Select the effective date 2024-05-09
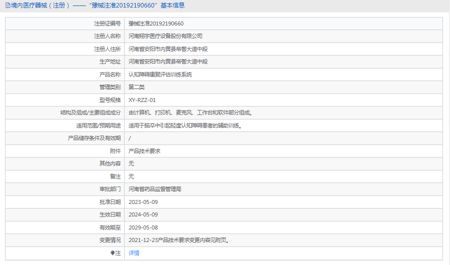The width and height of the screenshot is (450, 265). 143,214
